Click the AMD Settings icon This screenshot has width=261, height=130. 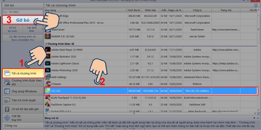(x=48, y=77)
